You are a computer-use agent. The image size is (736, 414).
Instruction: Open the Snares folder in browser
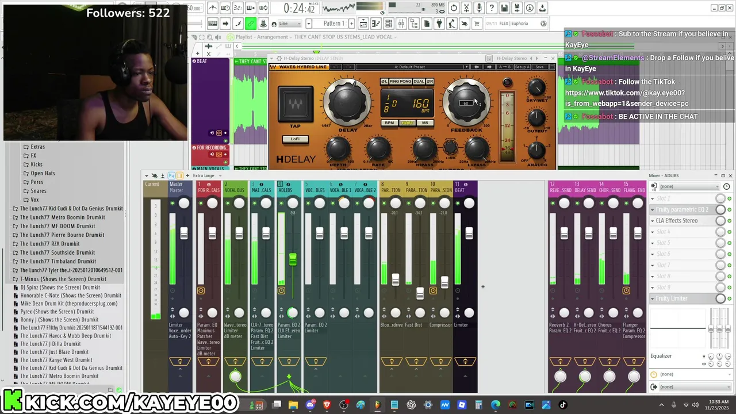pos(39,191)
